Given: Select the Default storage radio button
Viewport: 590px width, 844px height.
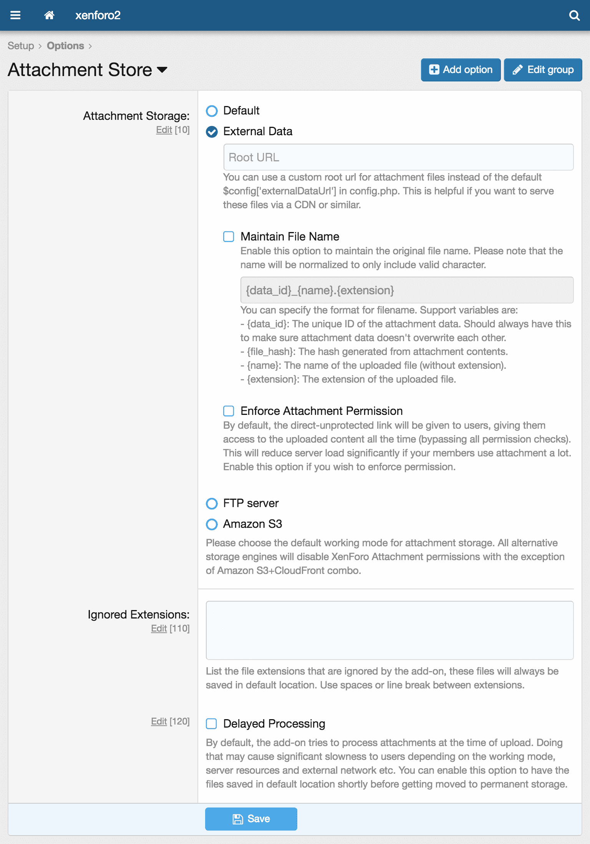Looking at the screenshot, I should coord(212,111).
